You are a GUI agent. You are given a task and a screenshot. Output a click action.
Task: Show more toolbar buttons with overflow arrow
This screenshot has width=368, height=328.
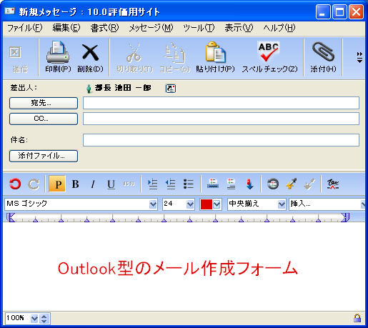click(x=359, y=57)
